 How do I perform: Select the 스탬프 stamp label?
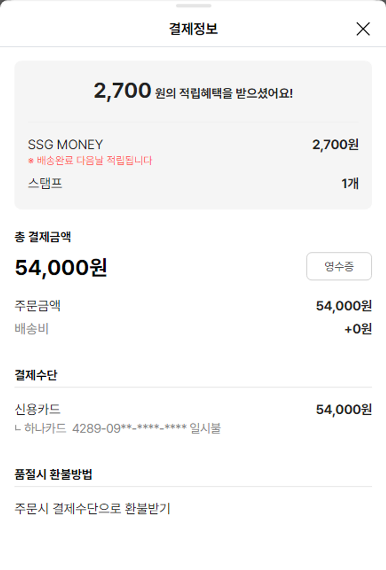click(x=45, y=183)
